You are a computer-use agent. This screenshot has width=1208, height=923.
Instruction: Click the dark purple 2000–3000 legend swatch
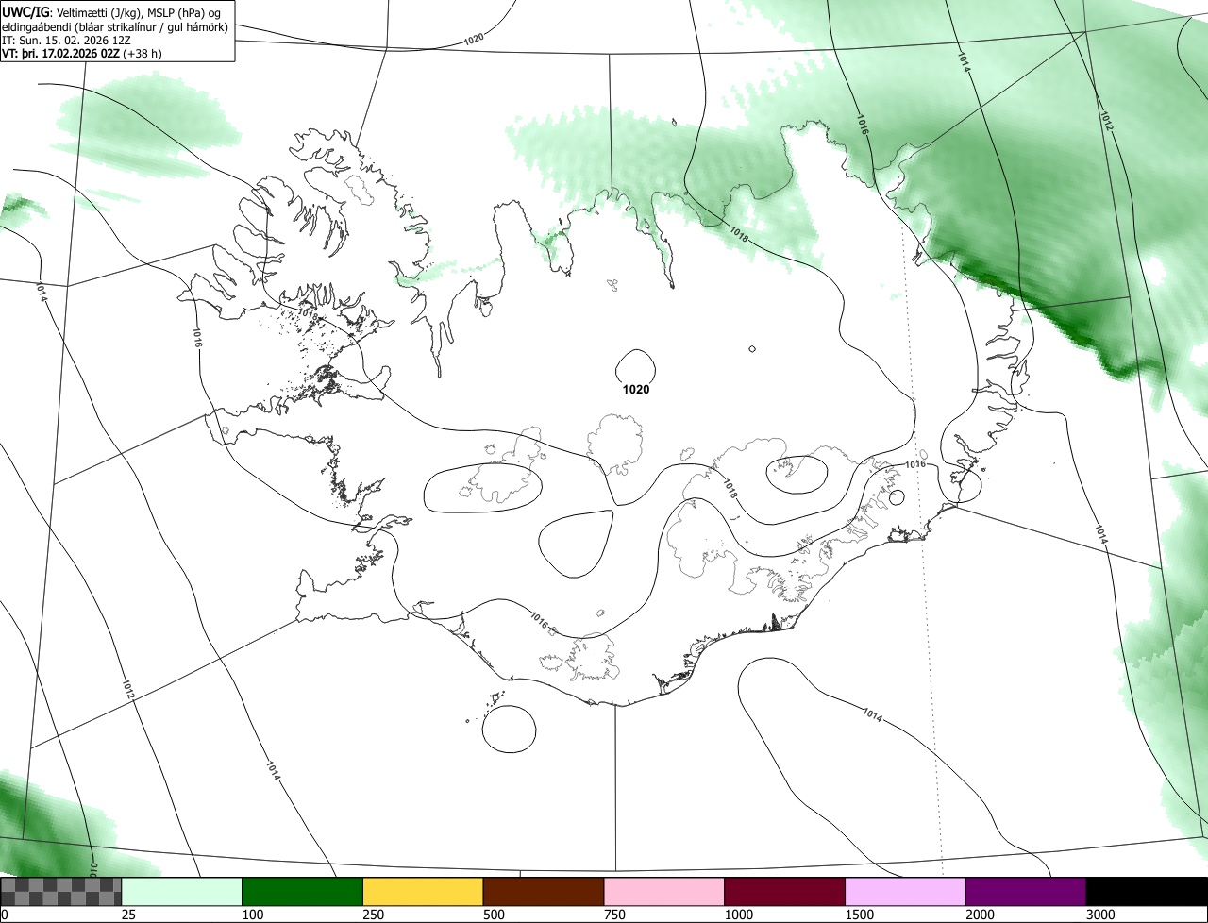point(1026,892)
